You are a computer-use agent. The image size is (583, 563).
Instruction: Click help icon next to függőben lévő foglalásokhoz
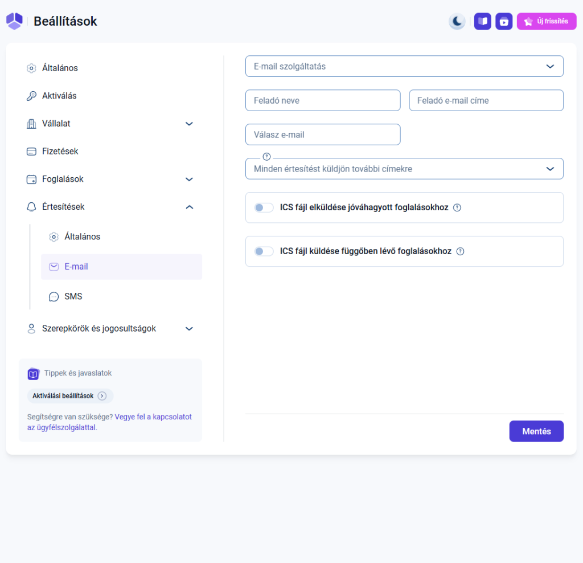coord(460,251)
